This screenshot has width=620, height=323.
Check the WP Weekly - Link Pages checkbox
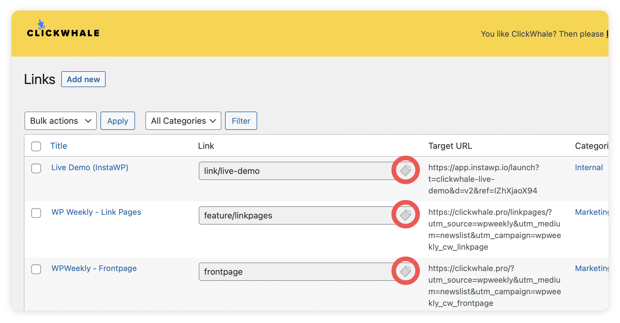click(36, 213)
